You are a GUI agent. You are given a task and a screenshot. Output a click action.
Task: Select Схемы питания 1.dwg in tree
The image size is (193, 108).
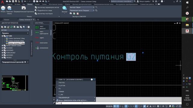click(16, 38)
